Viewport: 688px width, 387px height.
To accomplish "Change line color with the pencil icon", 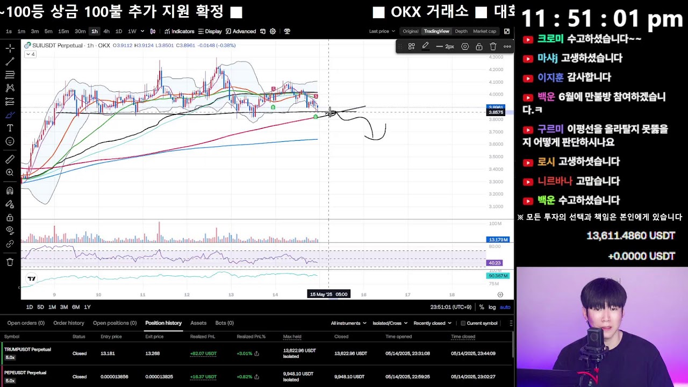I will coord(425,46).
